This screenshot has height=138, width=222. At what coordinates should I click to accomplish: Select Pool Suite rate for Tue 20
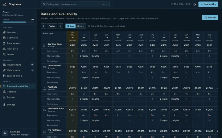tap(129, 88)
